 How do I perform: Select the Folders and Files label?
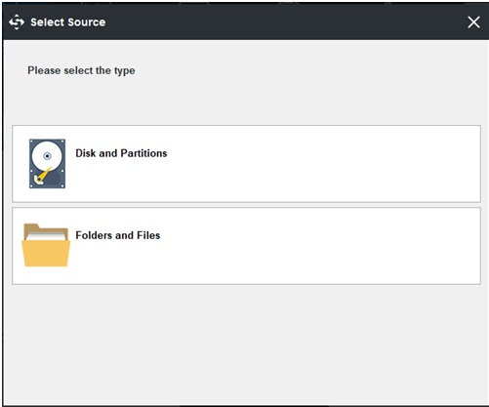118,235
